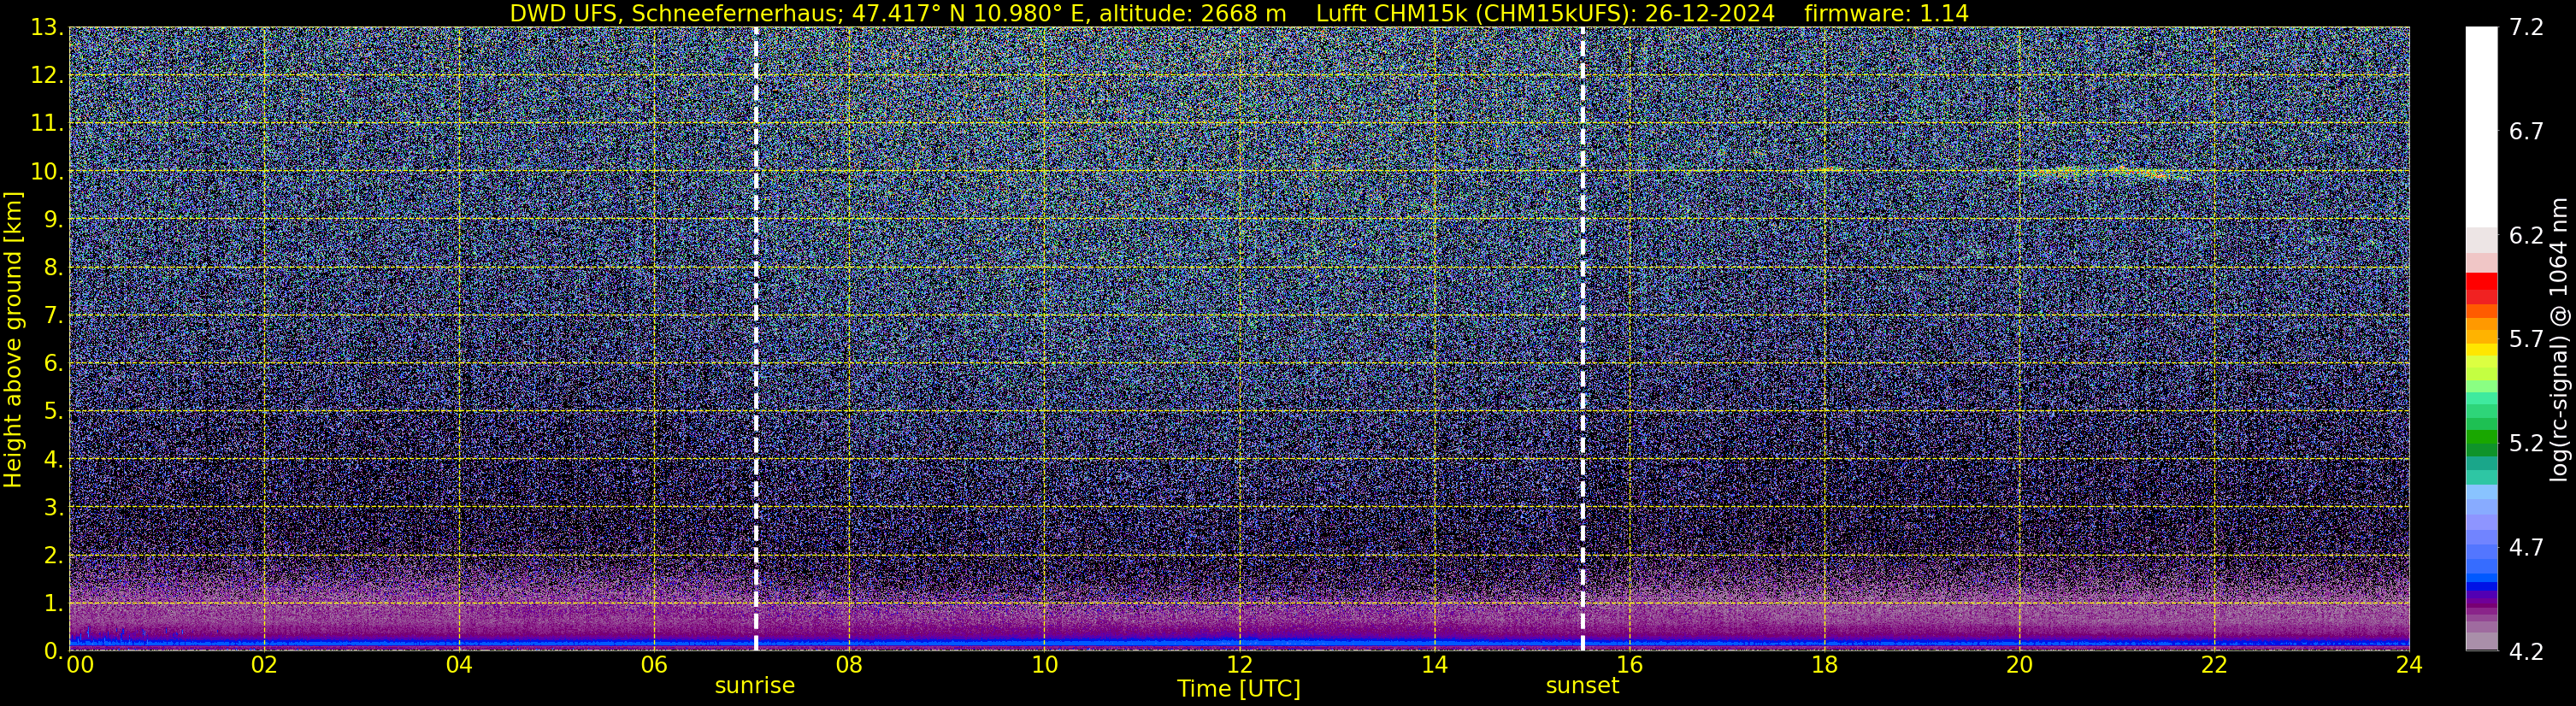
Task: Click the colorbar tick value "4.2"
Action: tap(2526, 652)
